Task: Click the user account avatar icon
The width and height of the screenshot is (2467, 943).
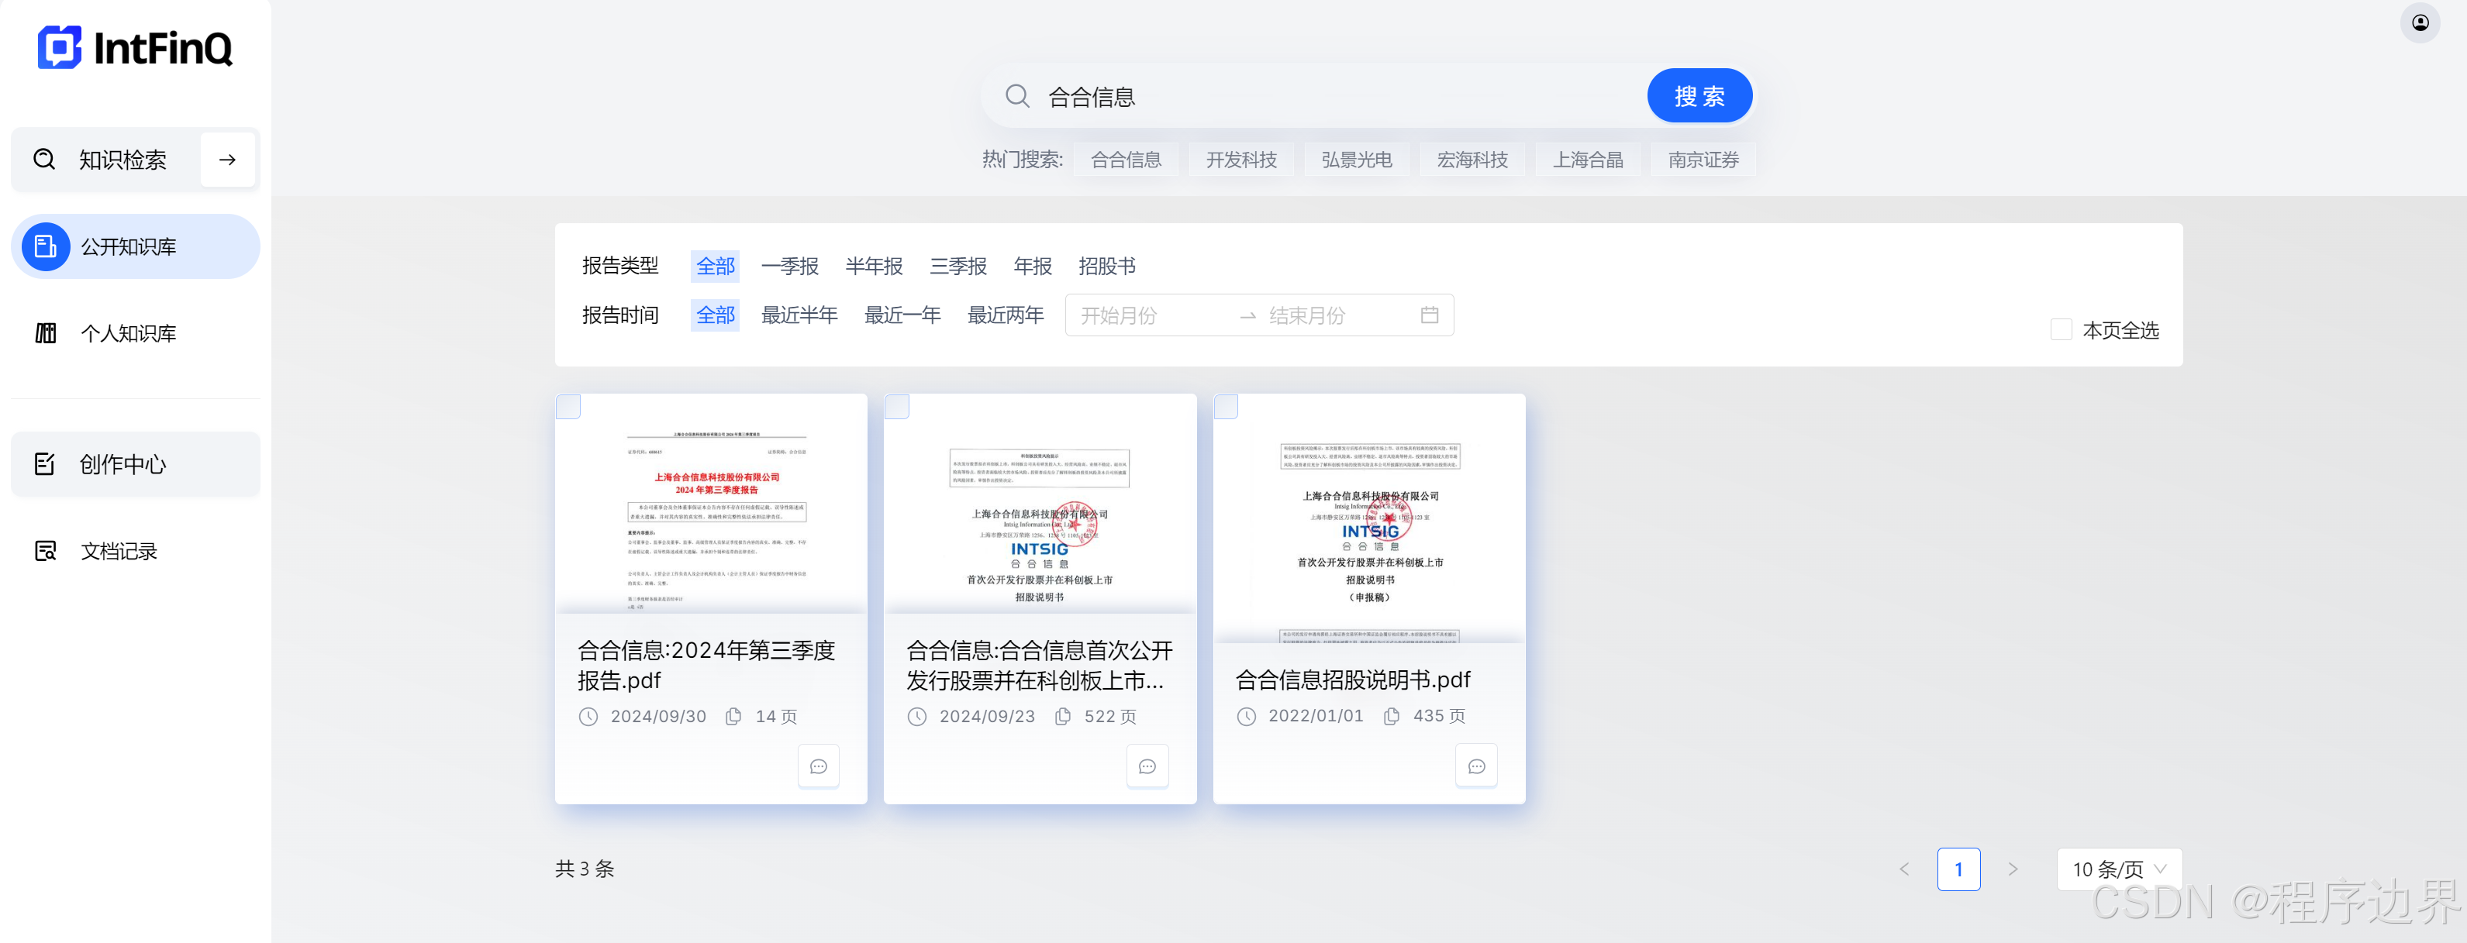Action: 2419,23
